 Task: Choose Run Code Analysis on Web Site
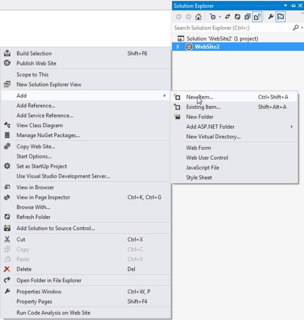tap(86, 313)
